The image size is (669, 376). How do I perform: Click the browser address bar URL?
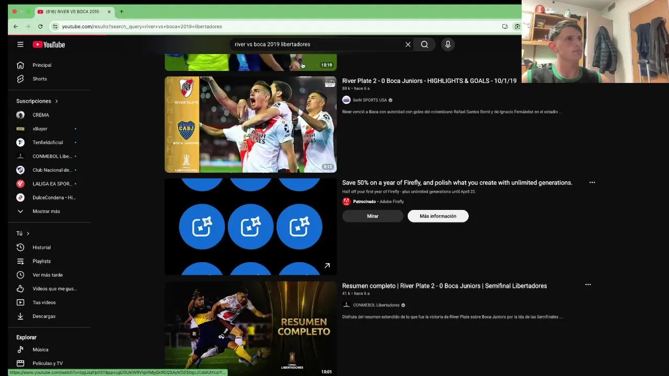(x=142, y=27)
